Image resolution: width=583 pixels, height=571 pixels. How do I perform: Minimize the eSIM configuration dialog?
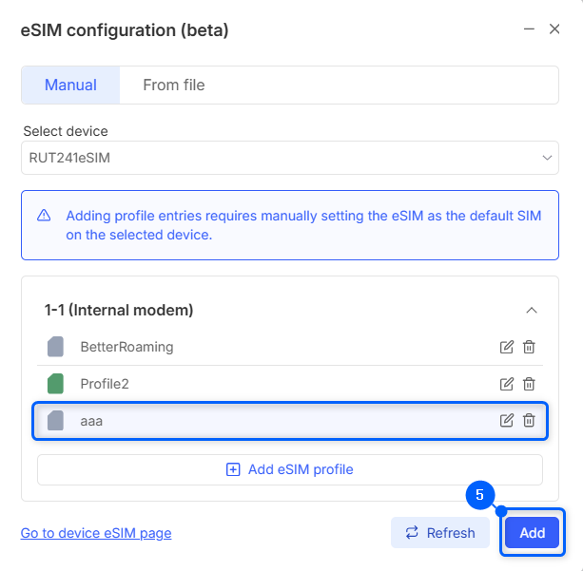click(x=529, y=30)
